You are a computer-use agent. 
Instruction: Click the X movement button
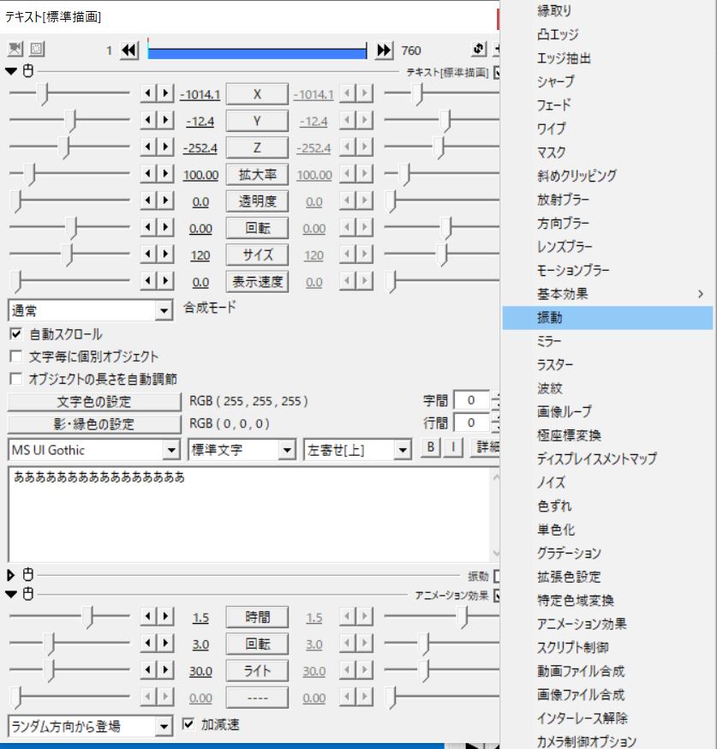[x=257, y=94]
